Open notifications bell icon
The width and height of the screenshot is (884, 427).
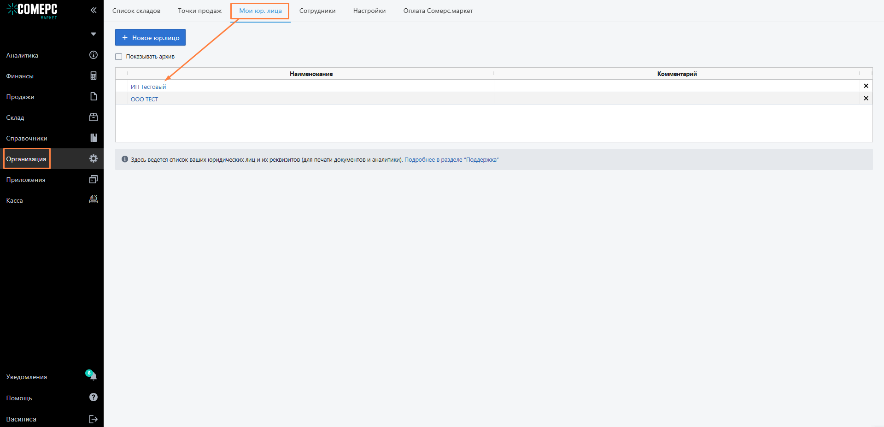[93, 376]
